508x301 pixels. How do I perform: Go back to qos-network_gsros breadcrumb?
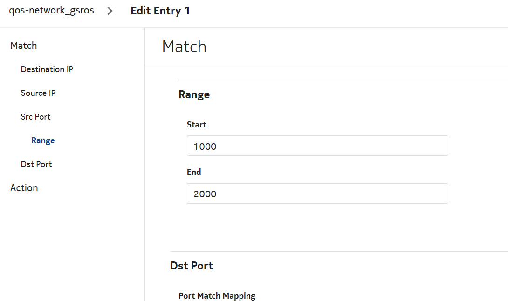point(51,11)
